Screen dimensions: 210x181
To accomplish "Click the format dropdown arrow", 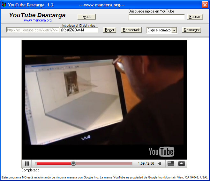I will click(x=174, y=30).
